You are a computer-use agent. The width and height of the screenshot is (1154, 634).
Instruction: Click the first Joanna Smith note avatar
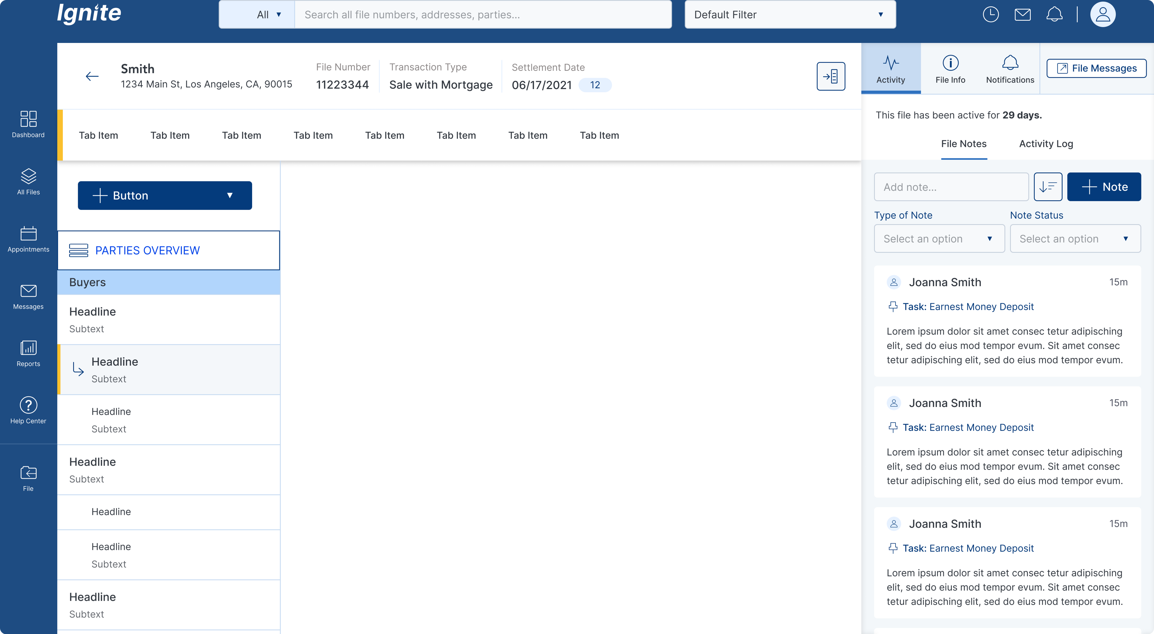894,282
